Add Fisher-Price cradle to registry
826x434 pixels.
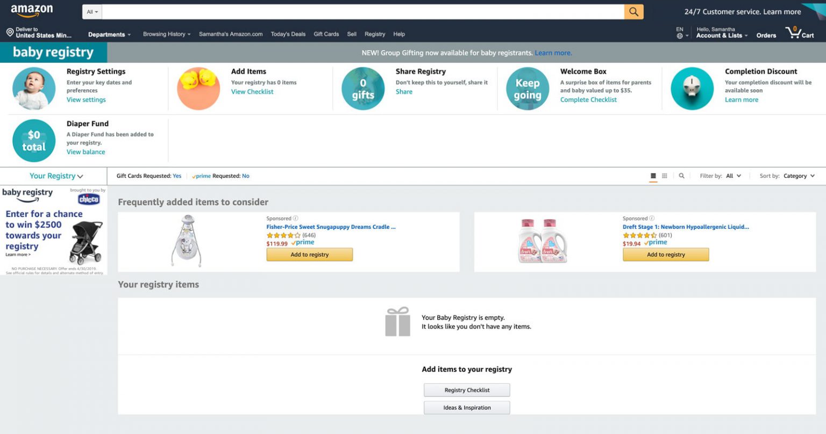tap(309, 255)
